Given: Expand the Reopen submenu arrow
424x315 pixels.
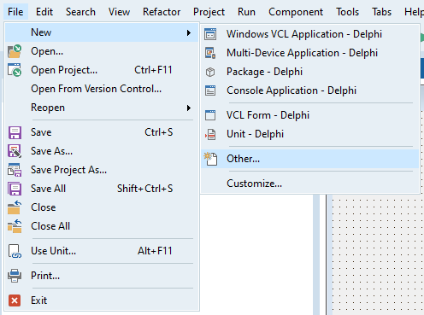Looking at the screenshot, I should [x=189, y=108].
